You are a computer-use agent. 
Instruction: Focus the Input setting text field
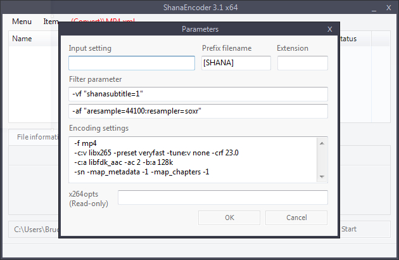[x=132, y=63]
